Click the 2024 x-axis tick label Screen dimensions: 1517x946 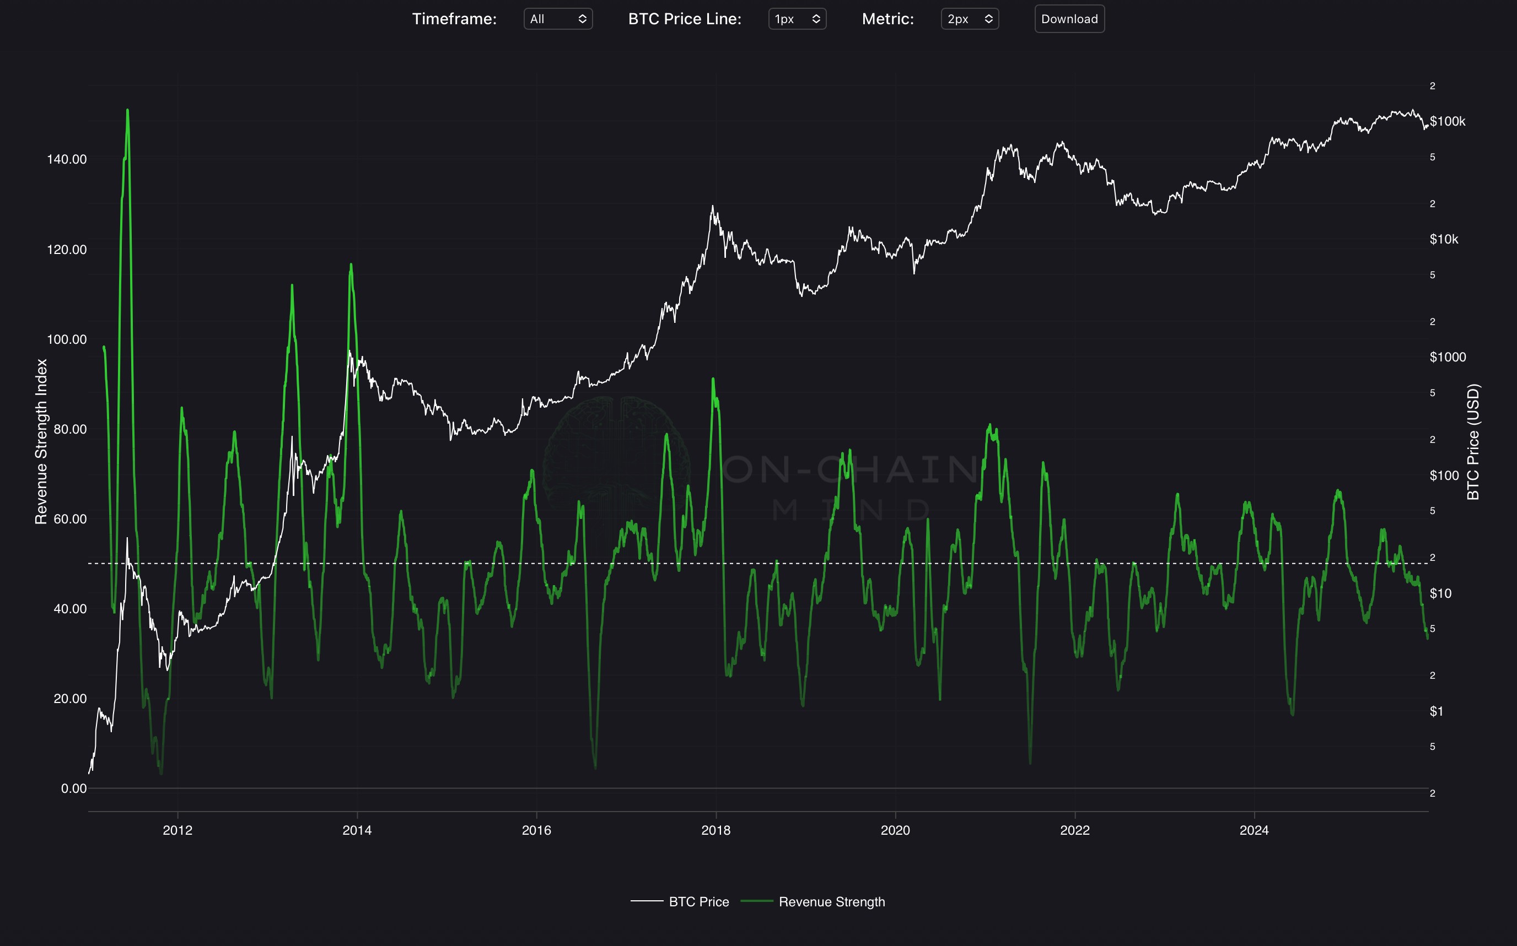pyautogui.click(x=1254, y=830)
